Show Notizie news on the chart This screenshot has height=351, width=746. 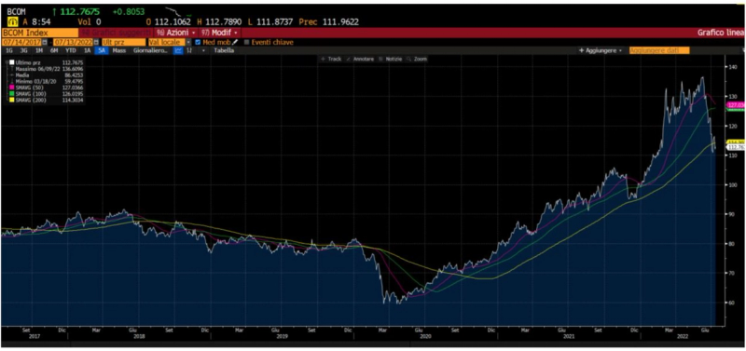[x=390, y=59]
